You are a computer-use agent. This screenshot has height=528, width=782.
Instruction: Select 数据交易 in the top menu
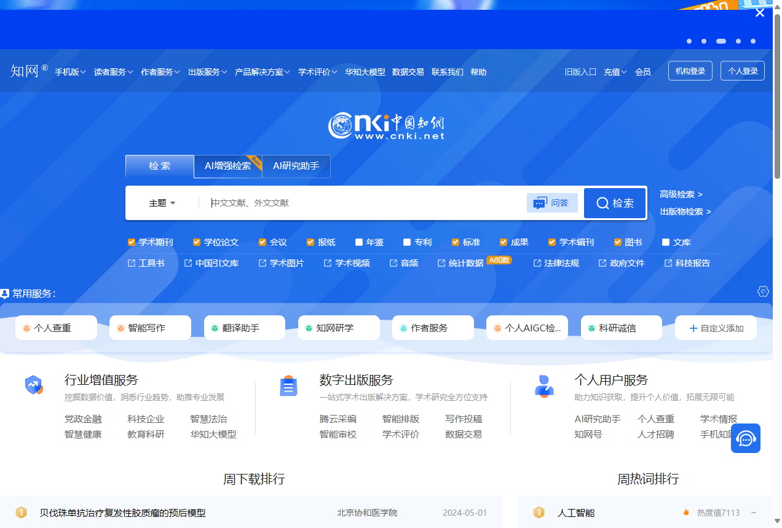point(408,71)
